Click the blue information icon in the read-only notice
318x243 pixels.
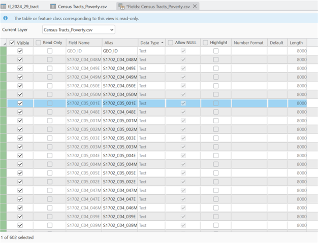(x=6, y=18)
